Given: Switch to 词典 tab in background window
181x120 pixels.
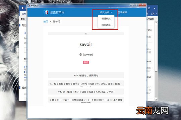Looking at the screenshot, I should click(24, 14).
